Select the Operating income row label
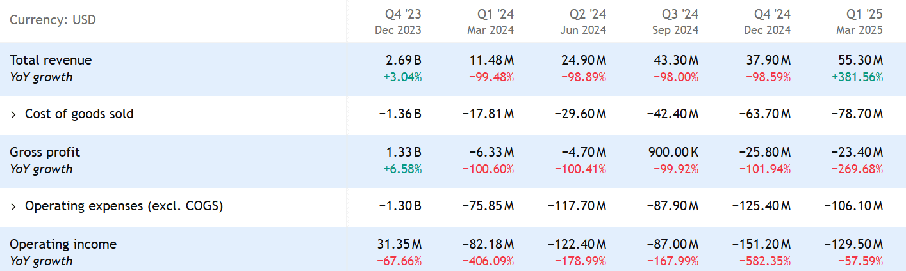Image resolution: width=906 pixels, height=271 pixels. tap(63, 244)
